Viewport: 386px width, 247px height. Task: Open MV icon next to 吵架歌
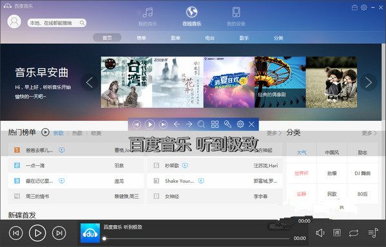185,165
